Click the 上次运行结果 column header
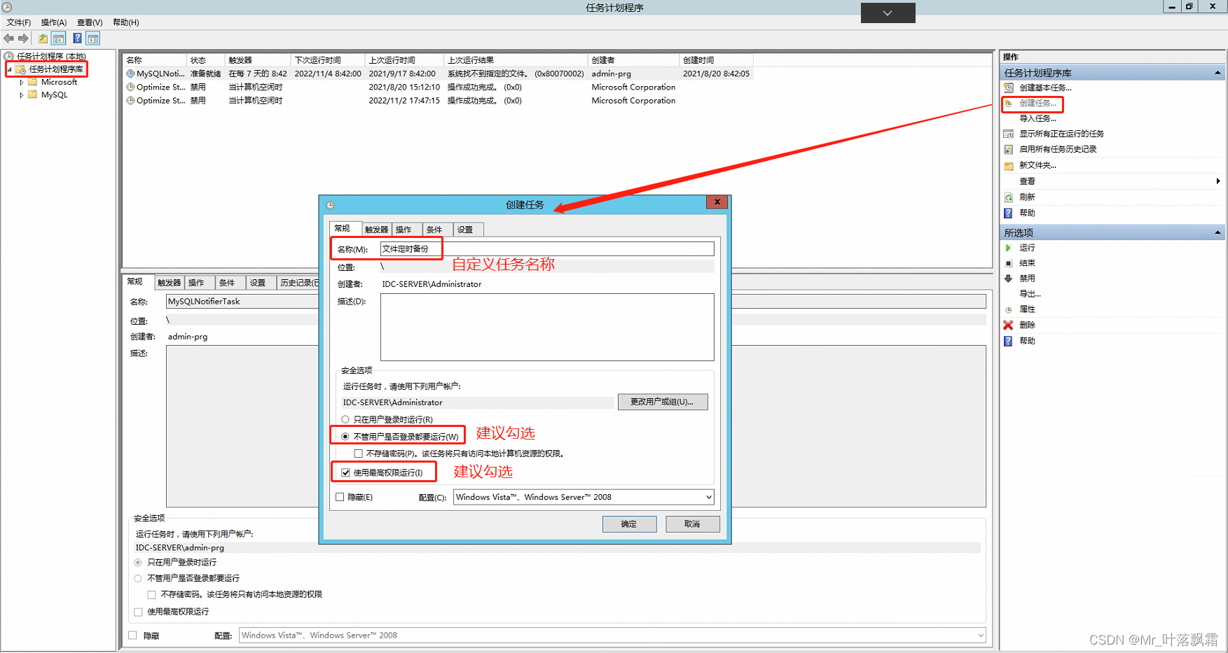Viewport: 1228px width, 653px height. pyautogui.click(x=516, y=60)
